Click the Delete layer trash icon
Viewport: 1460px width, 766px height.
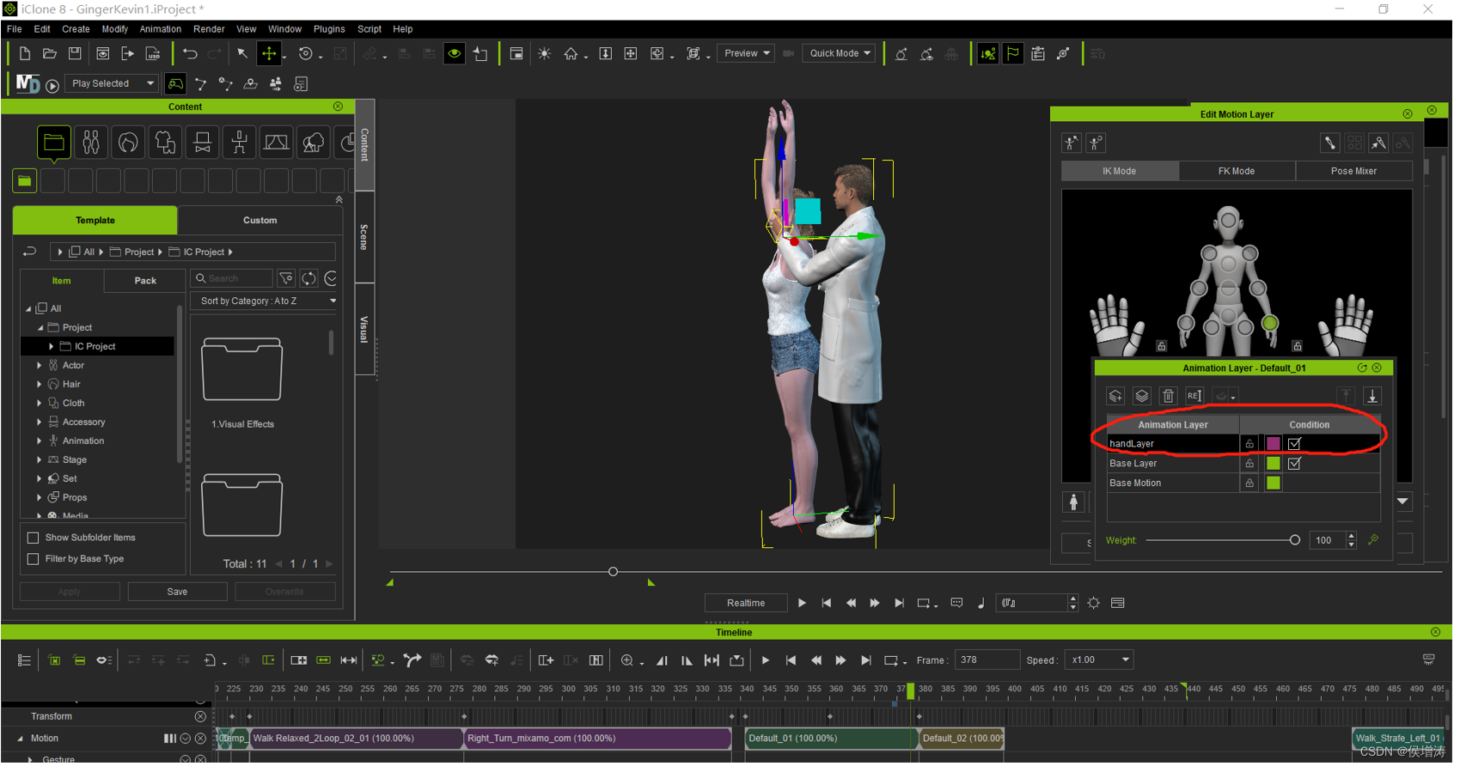coord(1168,396)
